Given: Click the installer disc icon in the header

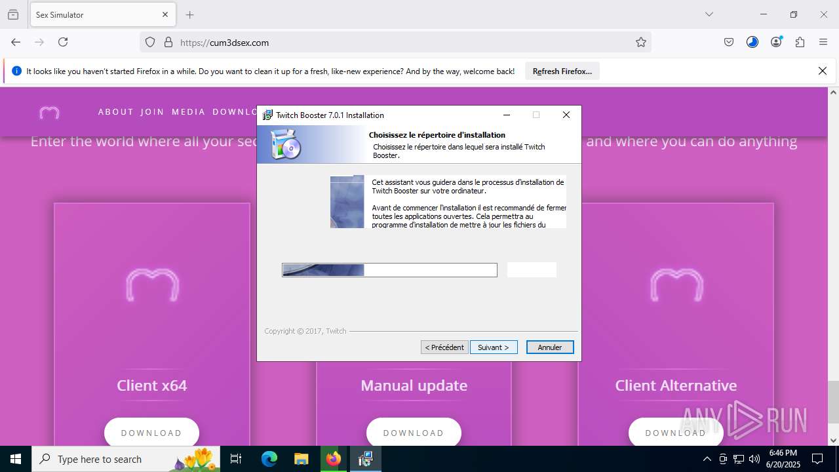Looking at the screenshot, I should (x=286, y=144).
